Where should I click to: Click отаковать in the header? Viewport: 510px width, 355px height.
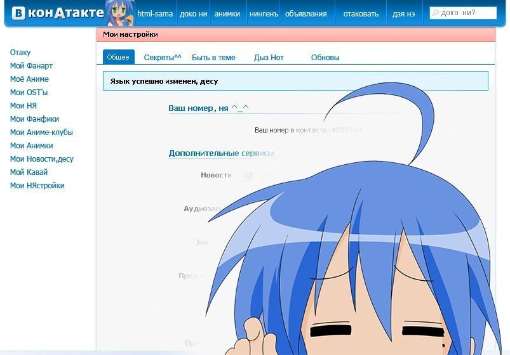point(360,14)
